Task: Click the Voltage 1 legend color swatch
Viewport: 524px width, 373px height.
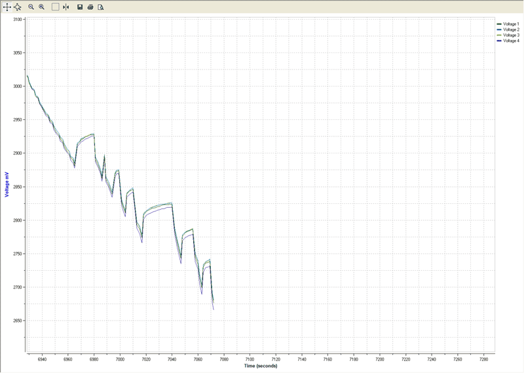Action: [x=499, y=24]
